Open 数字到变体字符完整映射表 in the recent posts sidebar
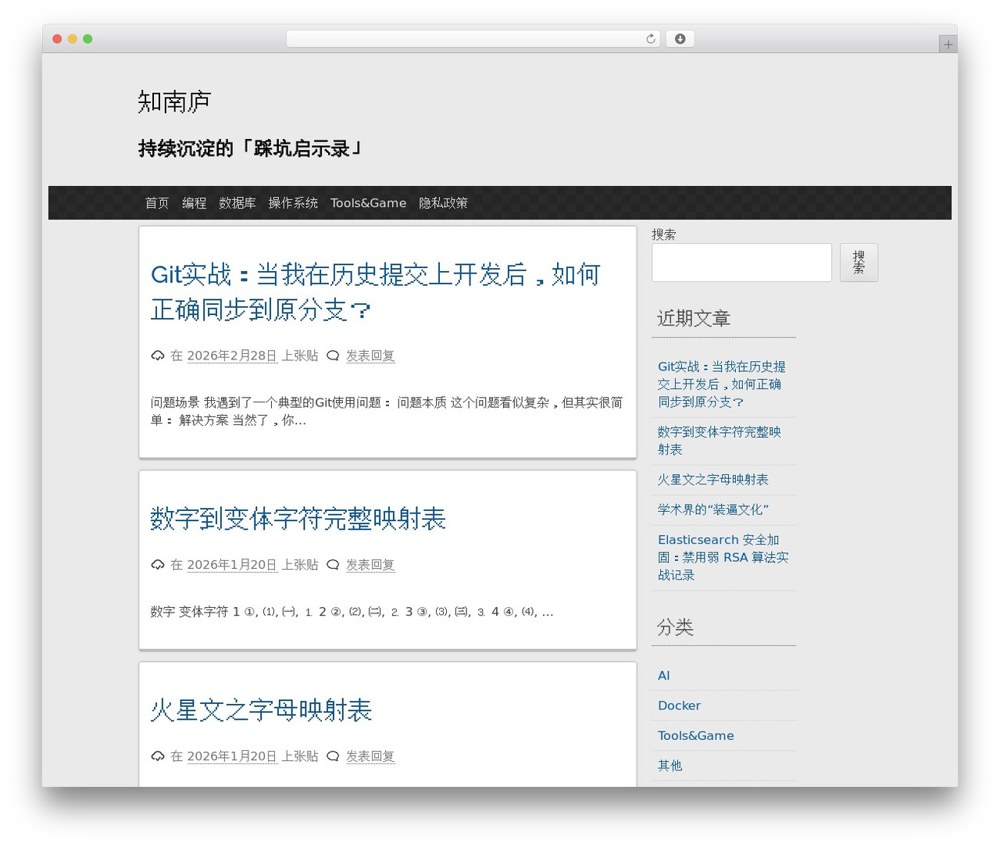 (x=720, y=441)
